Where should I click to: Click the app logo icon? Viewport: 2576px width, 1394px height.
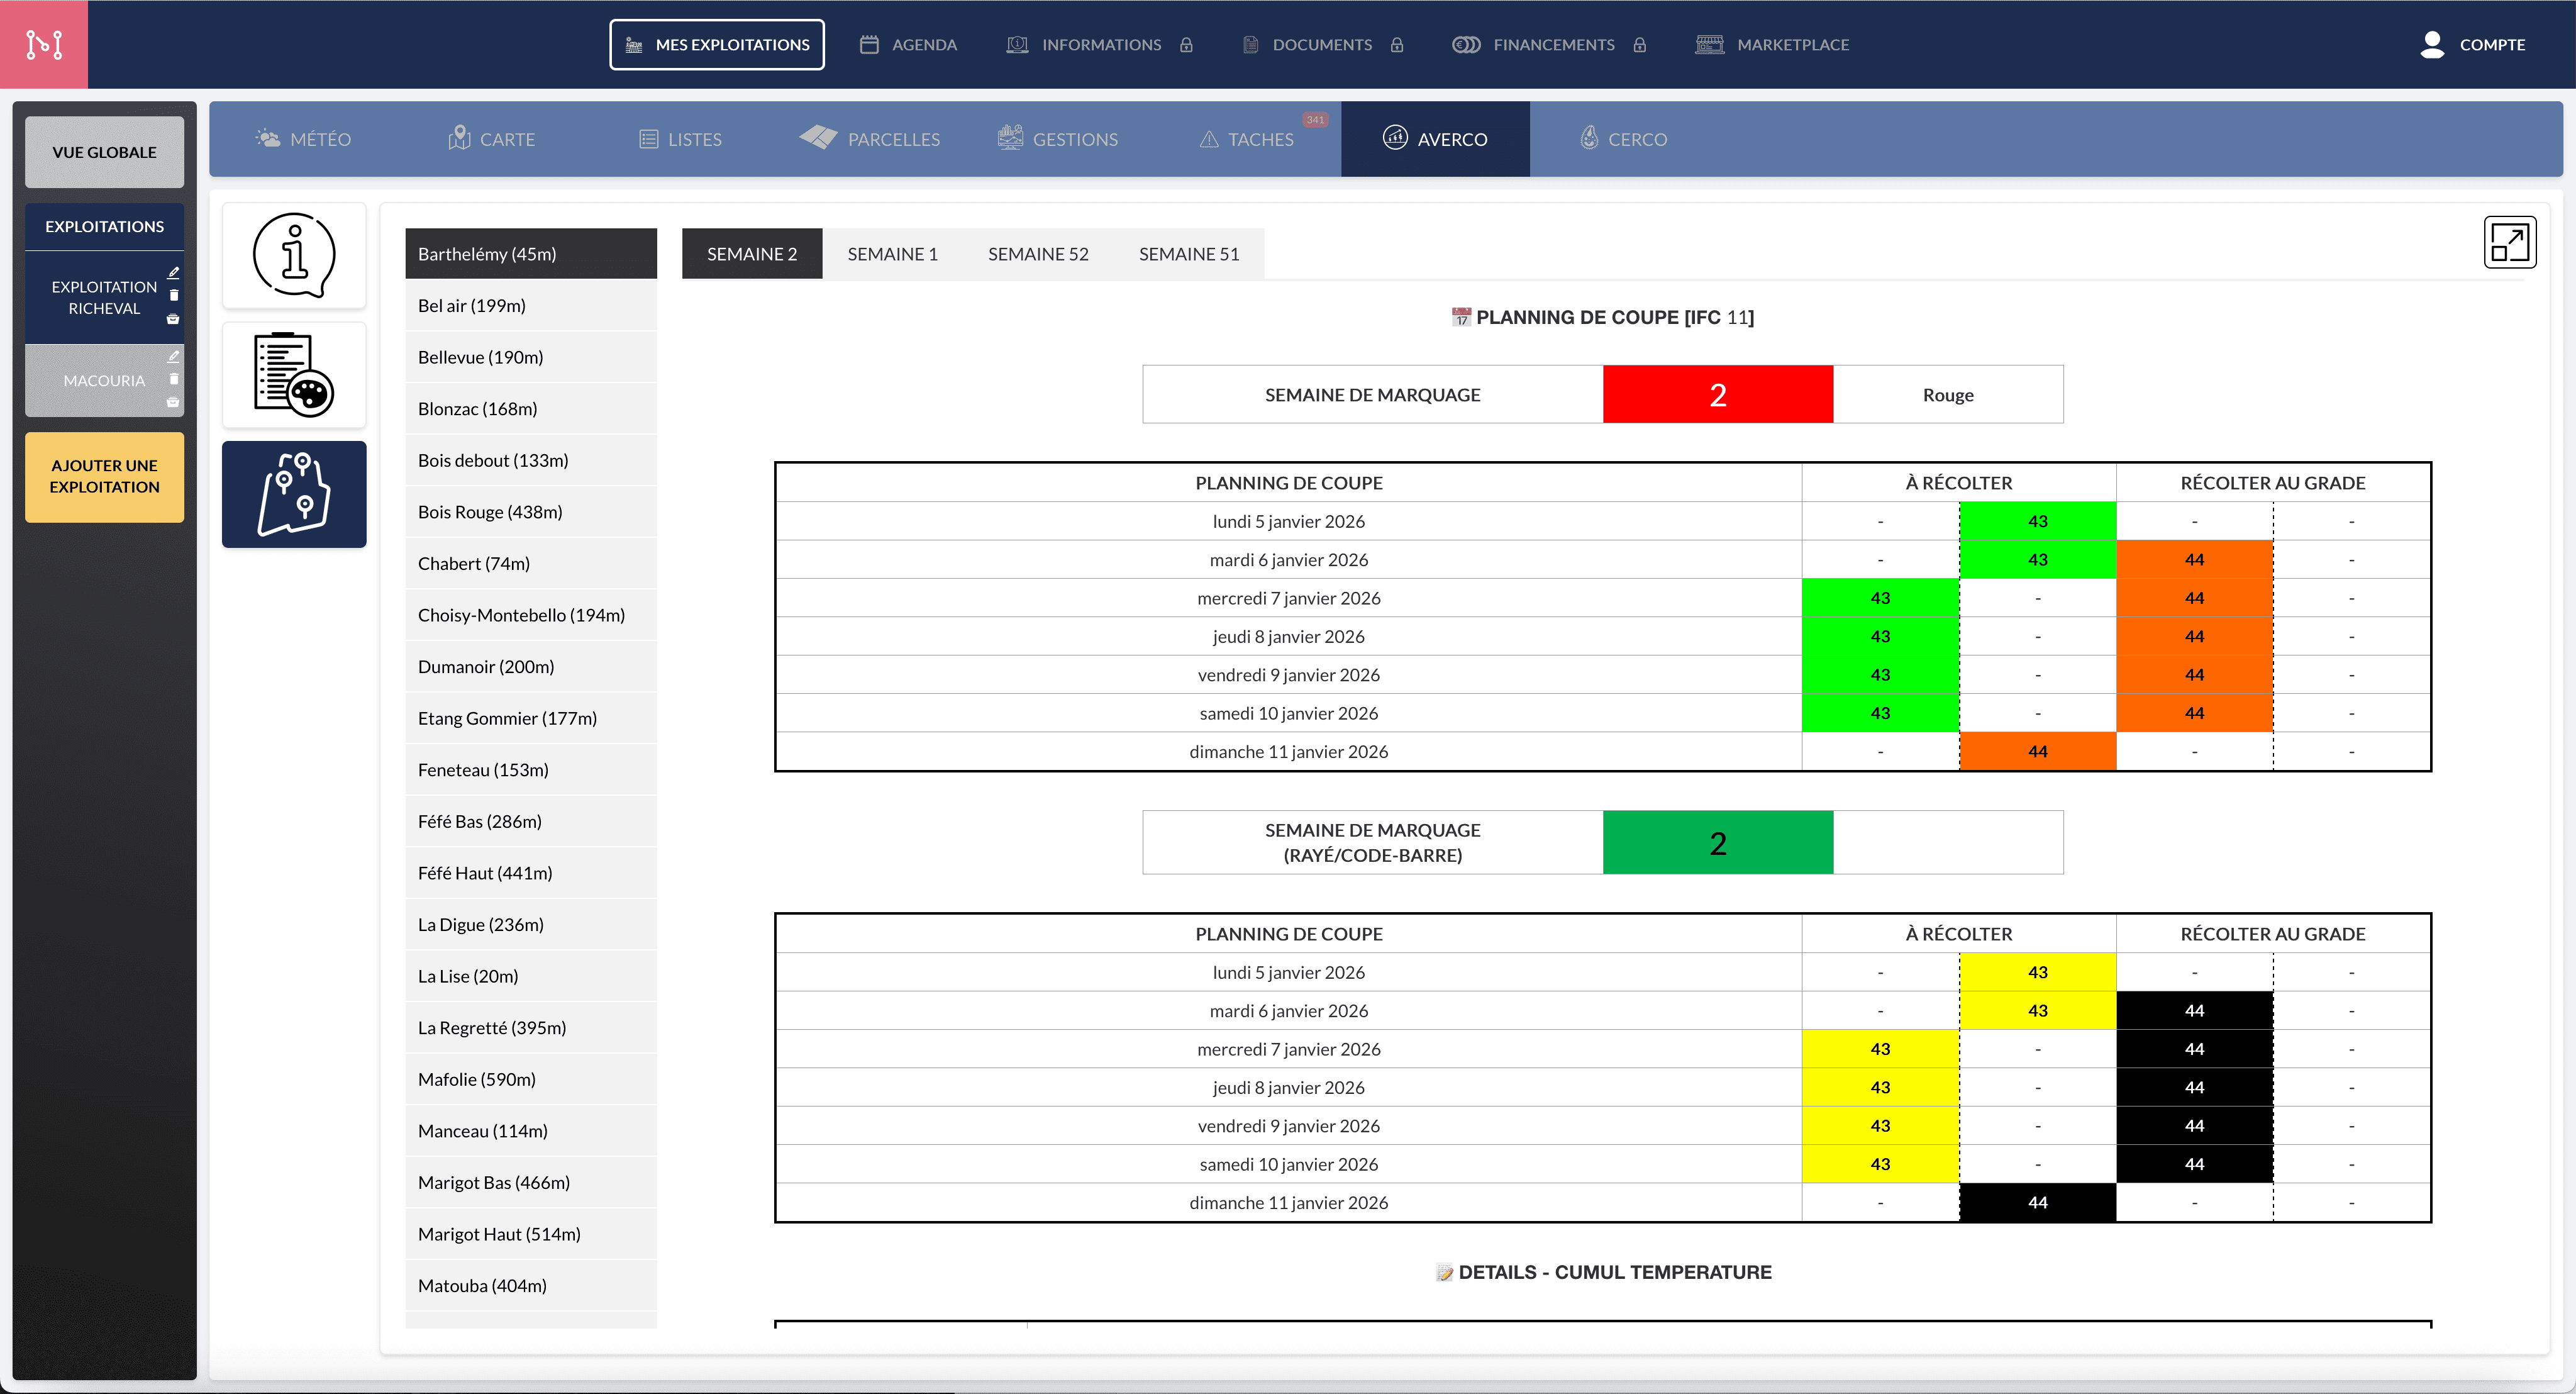[44, 44]
